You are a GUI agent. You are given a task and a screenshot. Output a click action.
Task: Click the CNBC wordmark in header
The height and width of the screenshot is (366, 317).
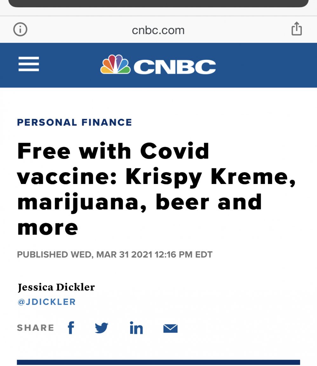point(174,67)
